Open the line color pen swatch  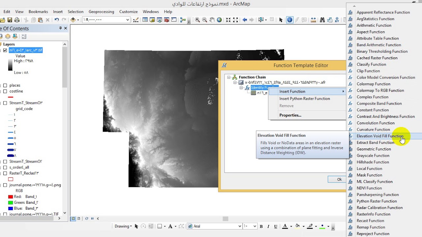click(x=310, y=226)
